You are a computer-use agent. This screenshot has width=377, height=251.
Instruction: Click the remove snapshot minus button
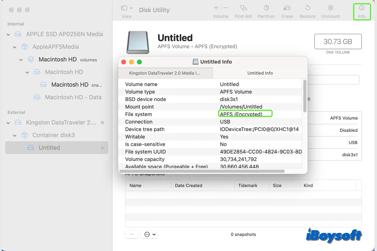point(132,234)
